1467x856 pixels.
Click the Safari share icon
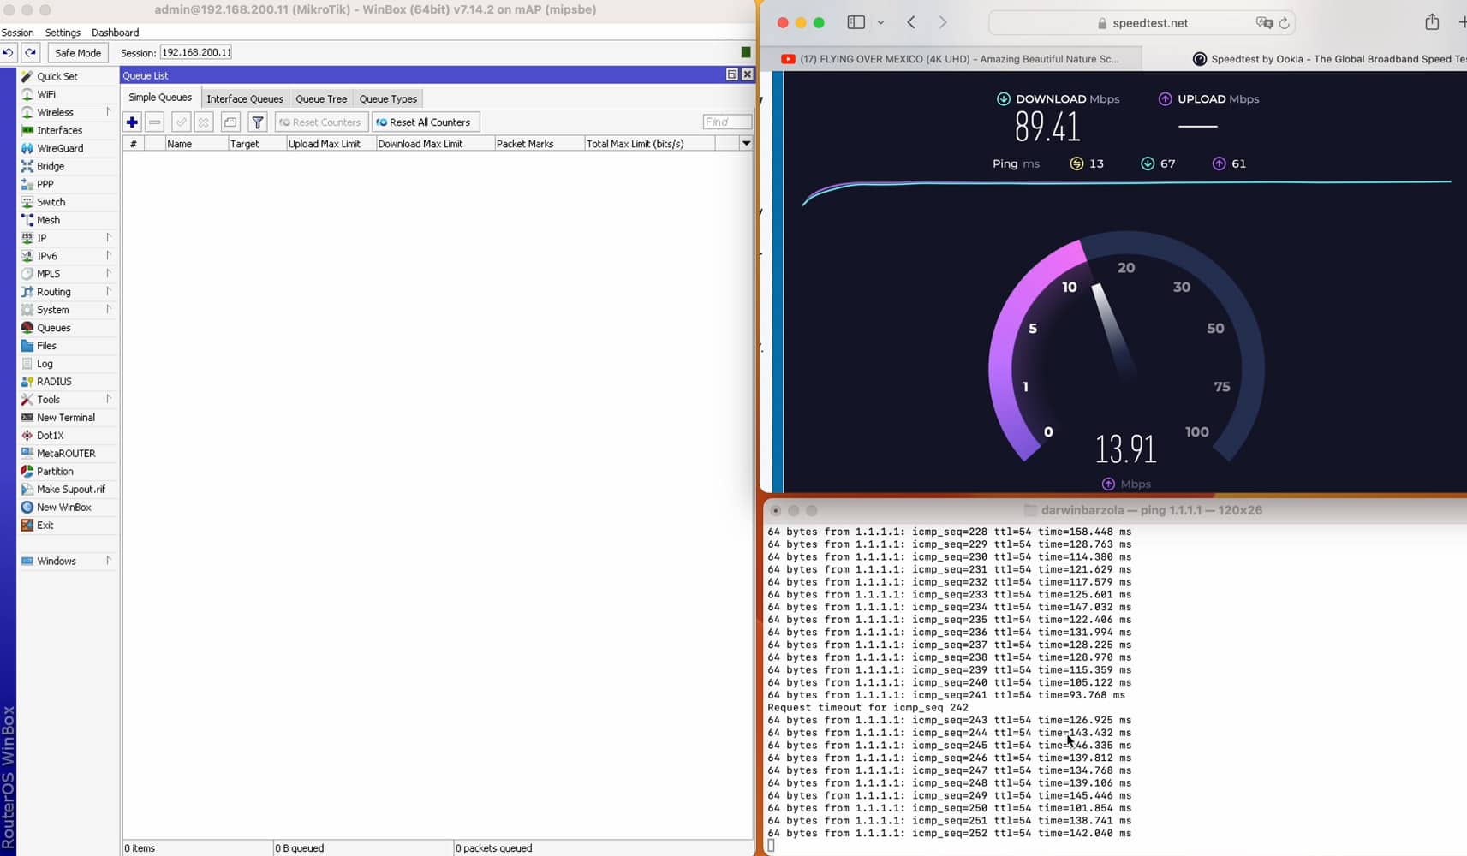(x=1432, y=23)
